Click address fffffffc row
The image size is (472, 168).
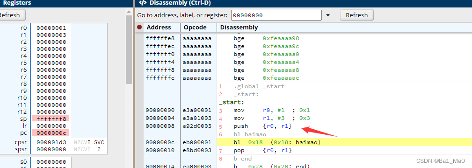click(x=160, y=78)
